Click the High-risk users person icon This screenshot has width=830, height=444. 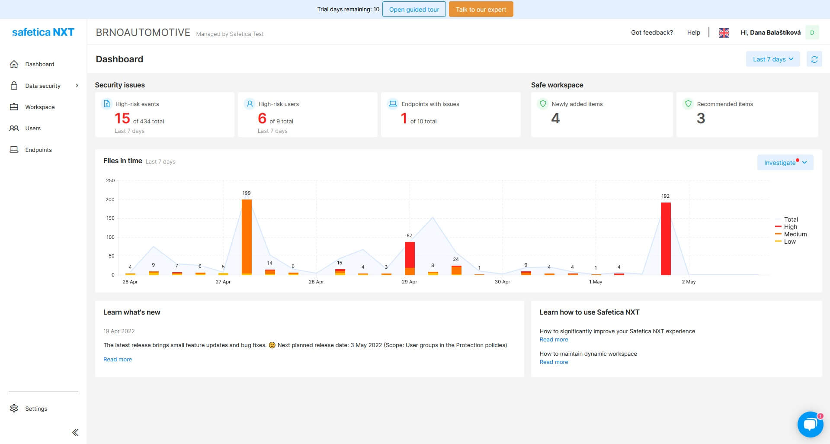250,104
